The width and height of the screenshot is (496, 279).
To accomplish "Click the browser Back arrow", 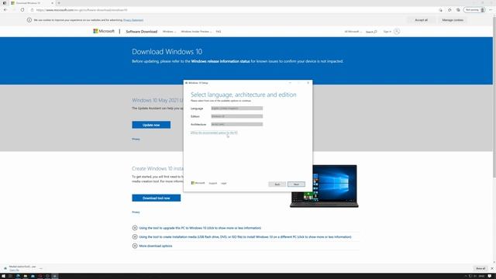I will click(x=5, y=10).
